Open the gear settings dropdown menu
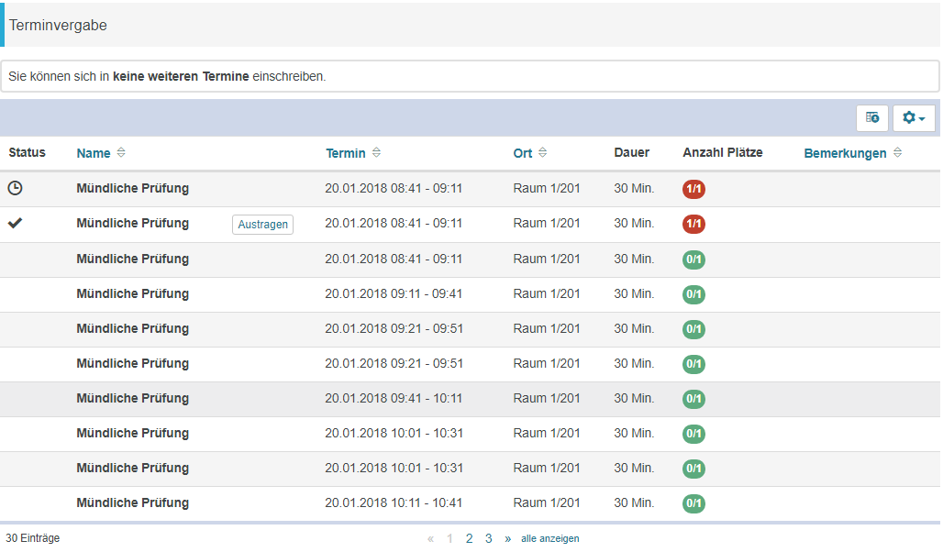The image size is (943, 552). [x=914, y=117]
